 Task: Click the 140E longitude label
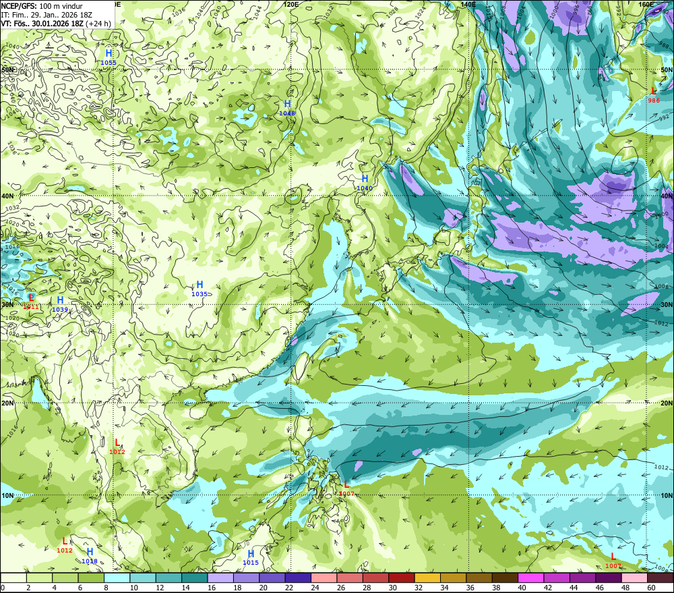click(468, 4)
